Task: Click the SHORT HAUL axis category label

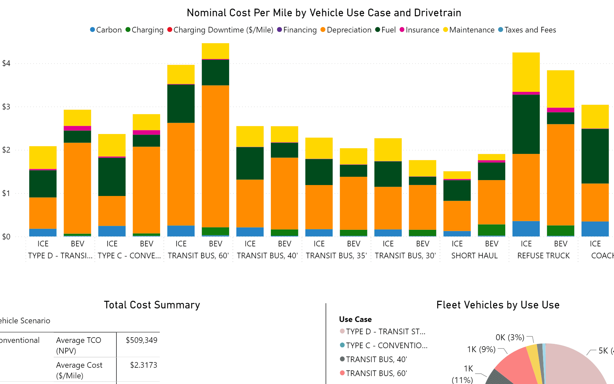Action: tap(474, 256)
